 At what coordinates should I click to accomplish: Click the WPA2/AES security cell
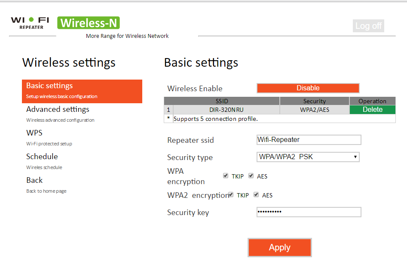pos(314,110)
